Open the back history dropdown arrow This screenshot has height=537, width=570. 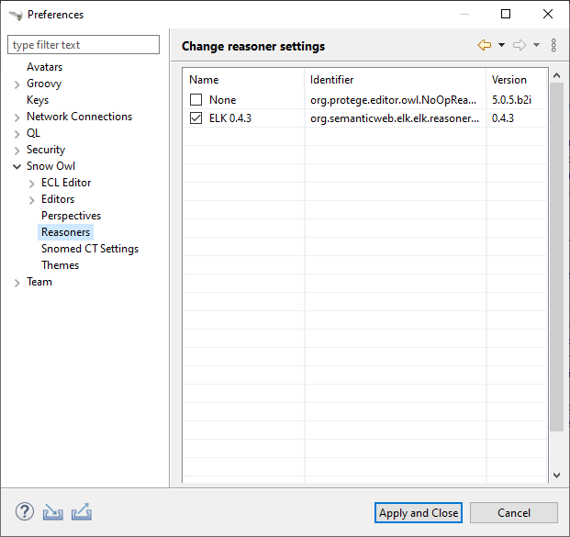pyautogui.click(x=501, y=45)
